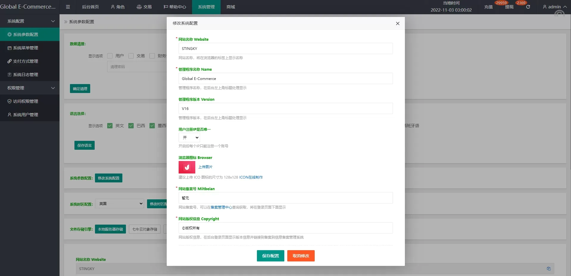Uncheck the 英文 language checkbox

pos(110,126)
